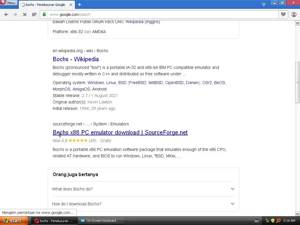Open the user account icon
The image size is (300, 225).
pyautogui.click(x=294, y=14)
